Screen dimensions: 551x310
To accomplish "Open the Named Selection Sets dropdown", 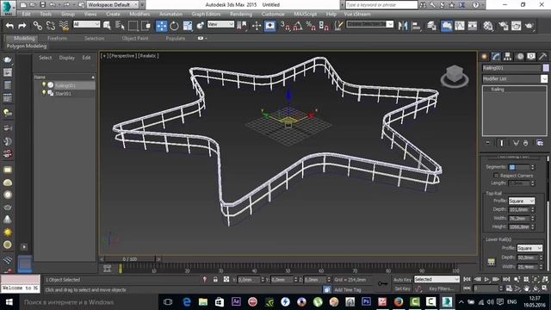I will pos(369,24).
